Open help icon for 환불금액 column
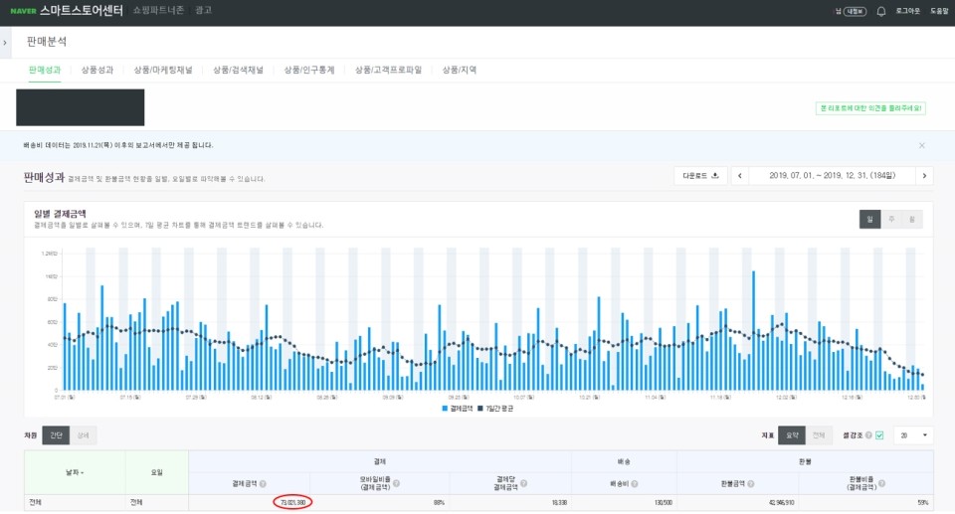Image resolution: width=955 pixels, height=514 pixels. (751, 484)
